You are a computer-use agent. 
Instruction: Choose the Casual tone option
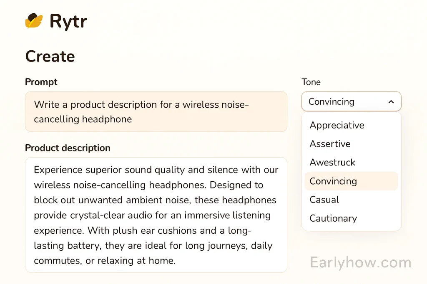click(x=324, y=200)
